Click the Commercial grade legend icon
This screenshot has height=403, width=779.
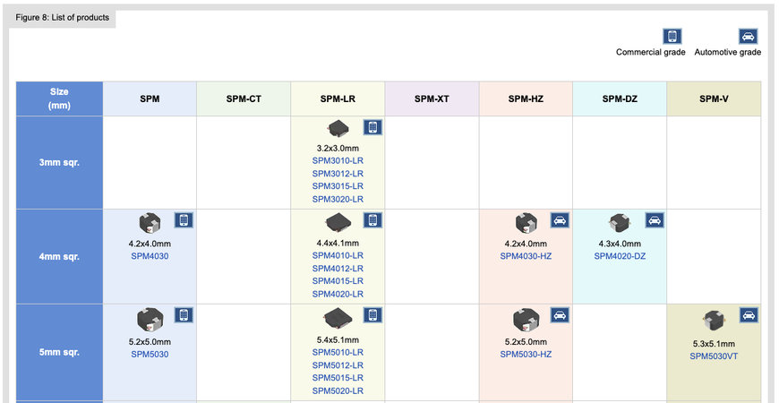(672, 37)
